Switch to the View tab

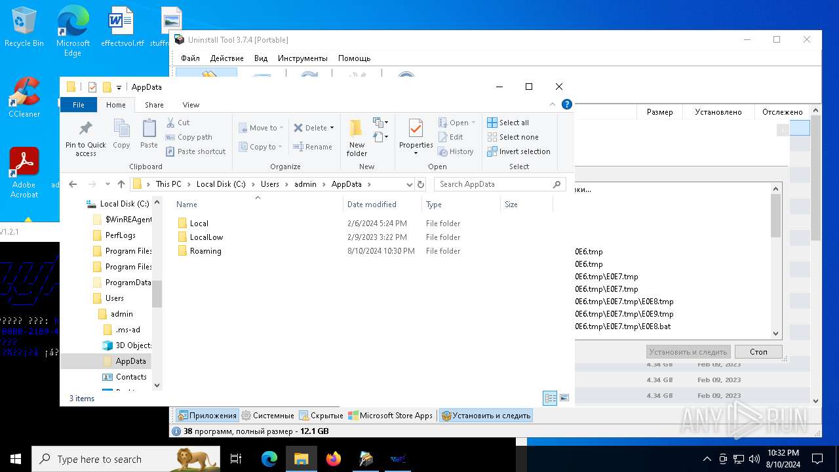[191, 105]
